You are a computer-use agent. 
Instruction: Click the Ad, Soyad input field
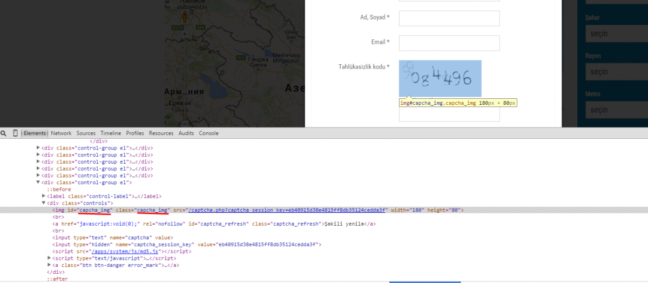click(x=449, y=18)
